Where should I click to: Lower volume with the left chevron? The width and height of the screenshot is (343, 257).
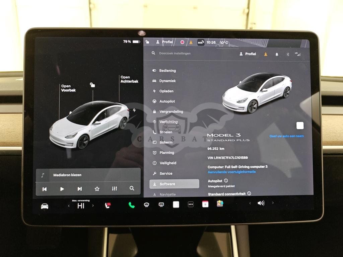(250, 203)
